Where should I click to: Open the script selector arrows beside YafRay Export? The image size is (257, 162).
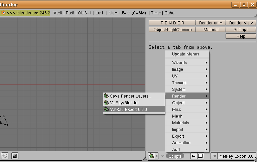(214, 156)
